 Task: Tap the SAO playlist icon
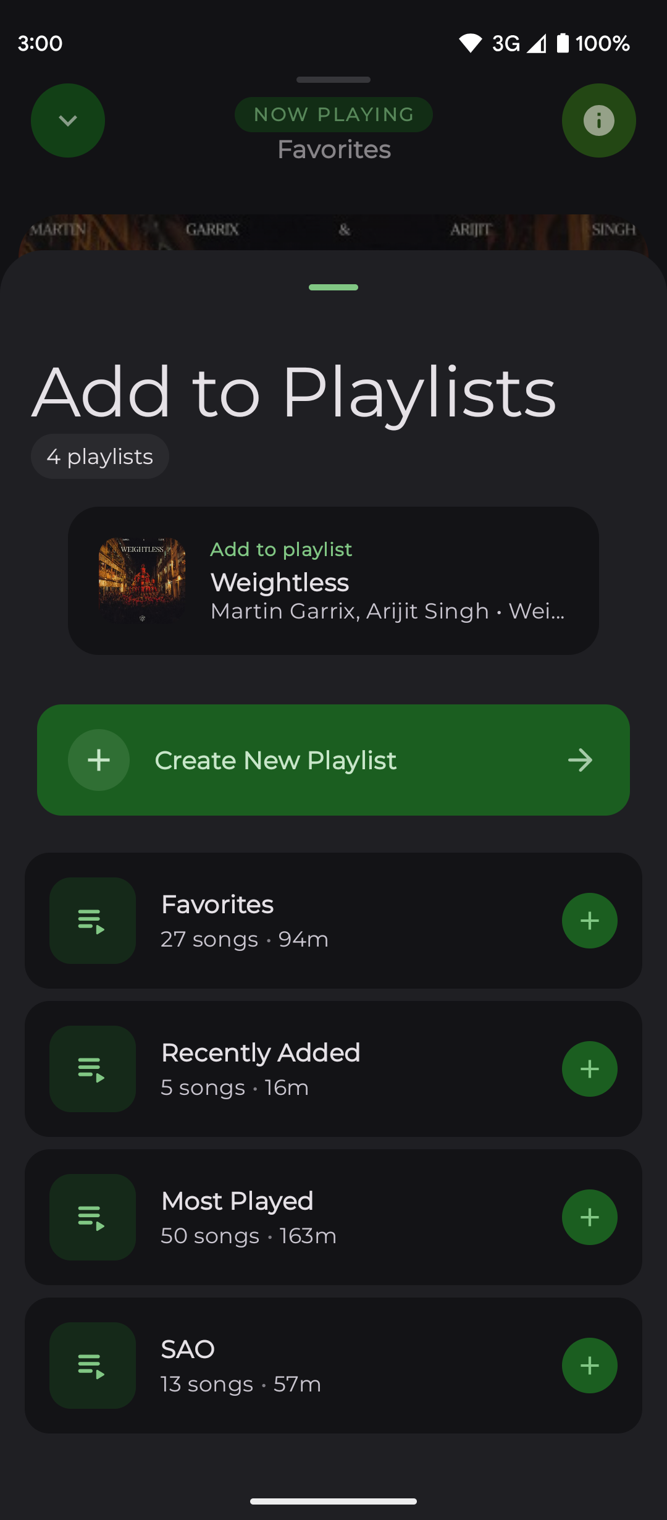pyautogui.click(x=93, y=1366)
